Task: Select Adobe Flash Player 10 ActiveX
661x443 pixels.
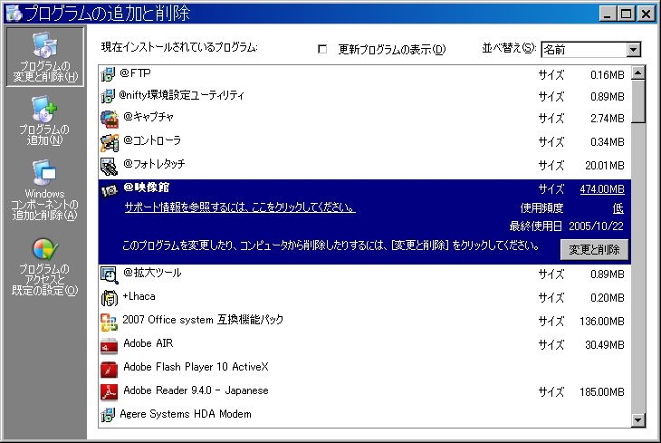Action: tap(365, 369)
